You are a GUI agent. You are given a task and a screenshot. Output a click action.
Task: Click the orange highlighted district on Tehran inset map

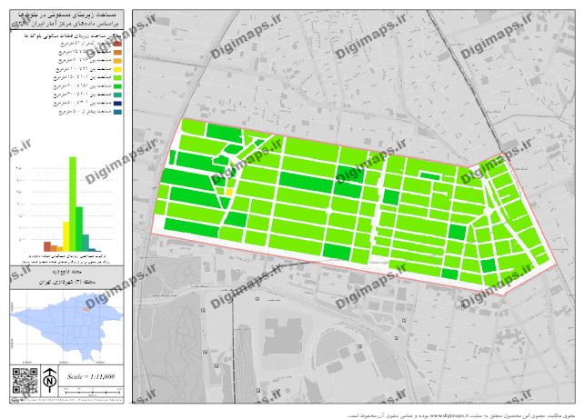85,310
